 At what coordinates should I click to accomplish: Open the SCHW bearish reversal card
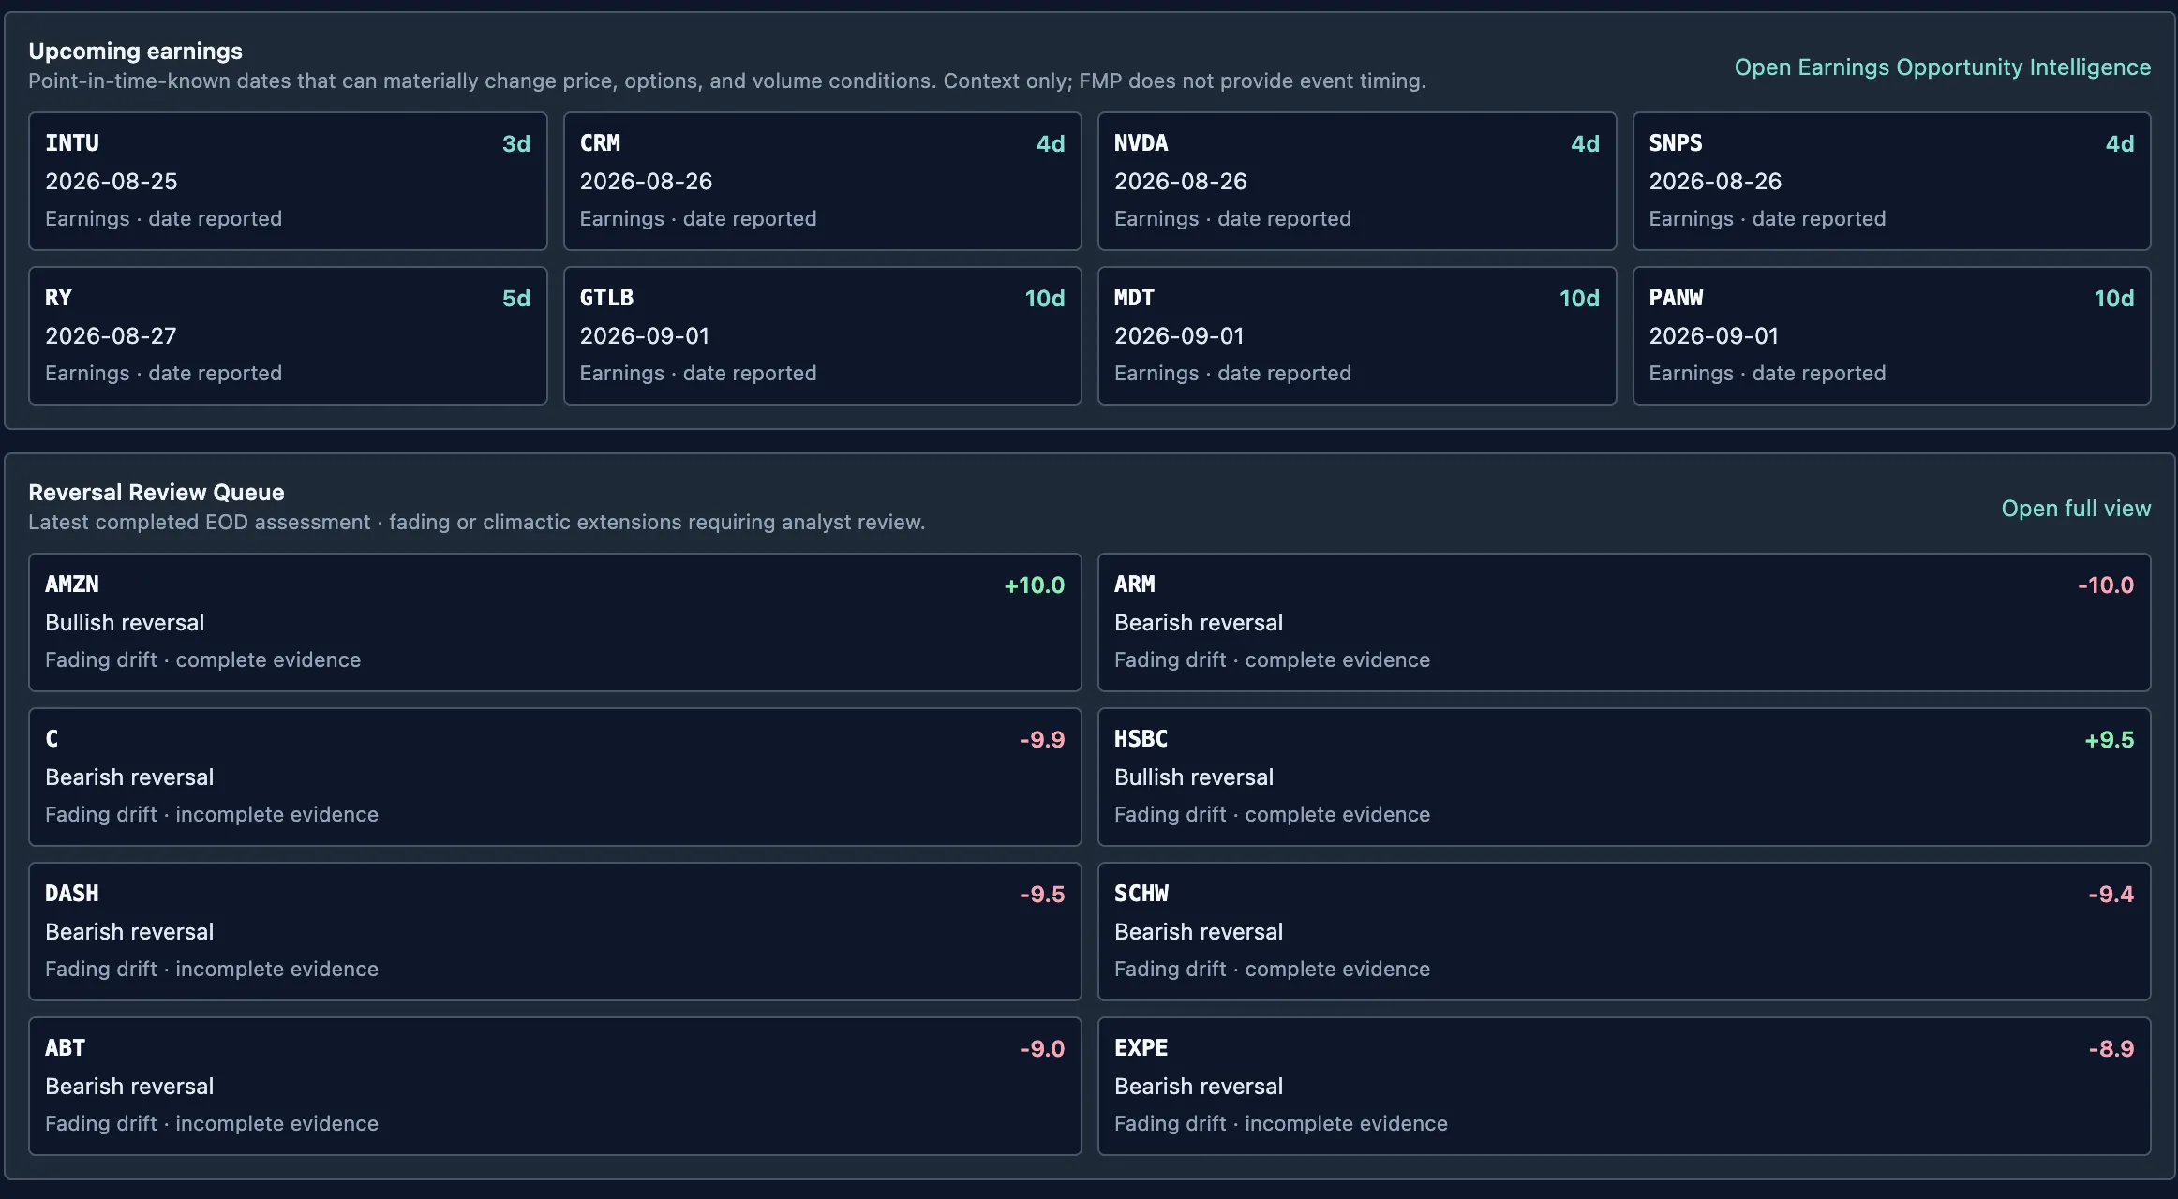click(x=1624, y=931)
